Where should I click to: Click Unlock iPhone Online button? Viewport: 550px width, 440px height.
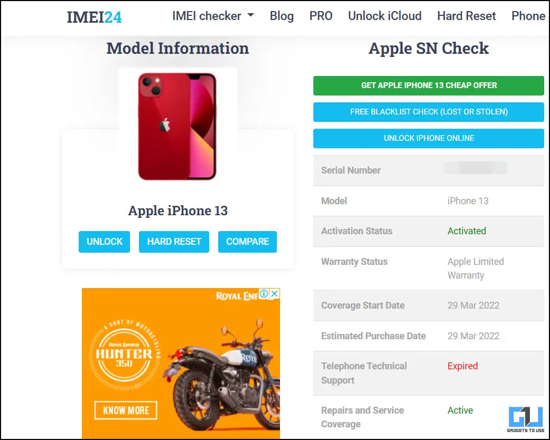click(428, 138)
